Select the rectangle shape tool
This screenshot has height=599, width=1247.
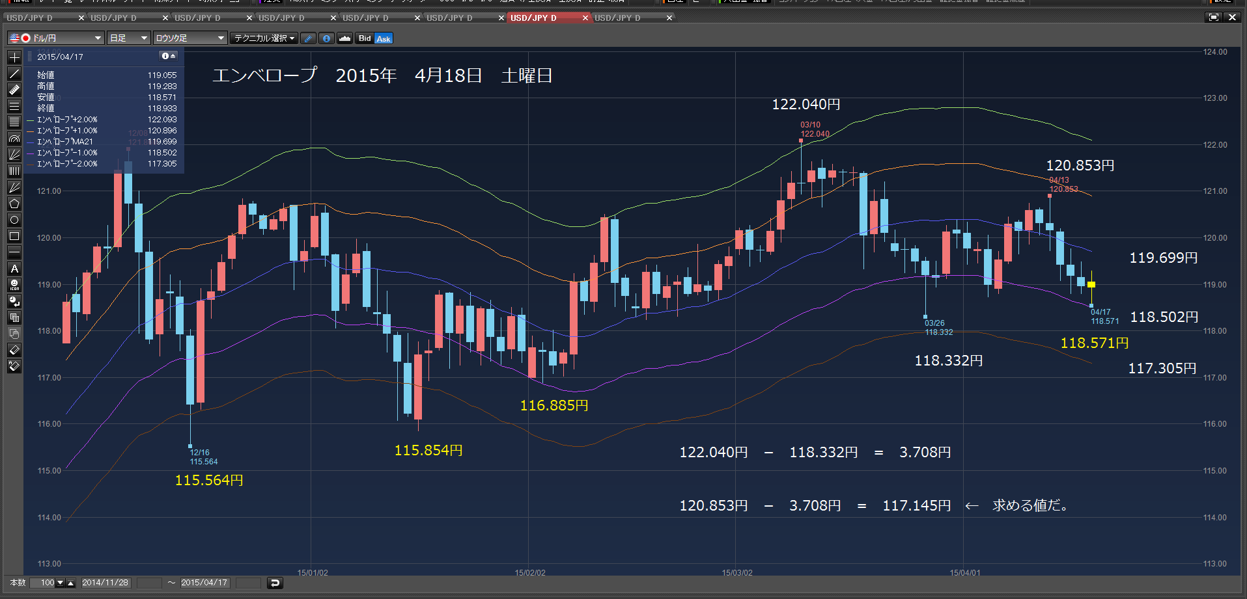pyautogui.click(x=14, y=236)
